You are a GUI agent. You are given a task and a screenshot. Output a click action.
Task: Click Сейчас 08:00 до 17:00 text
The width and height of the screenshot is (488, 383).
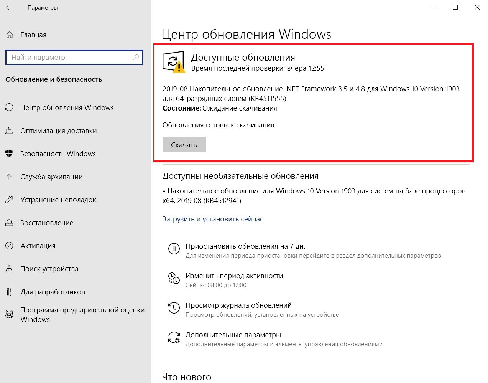216,285
